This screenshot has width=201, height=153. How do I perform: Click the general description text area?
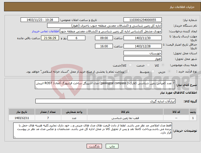pos(105,85)
